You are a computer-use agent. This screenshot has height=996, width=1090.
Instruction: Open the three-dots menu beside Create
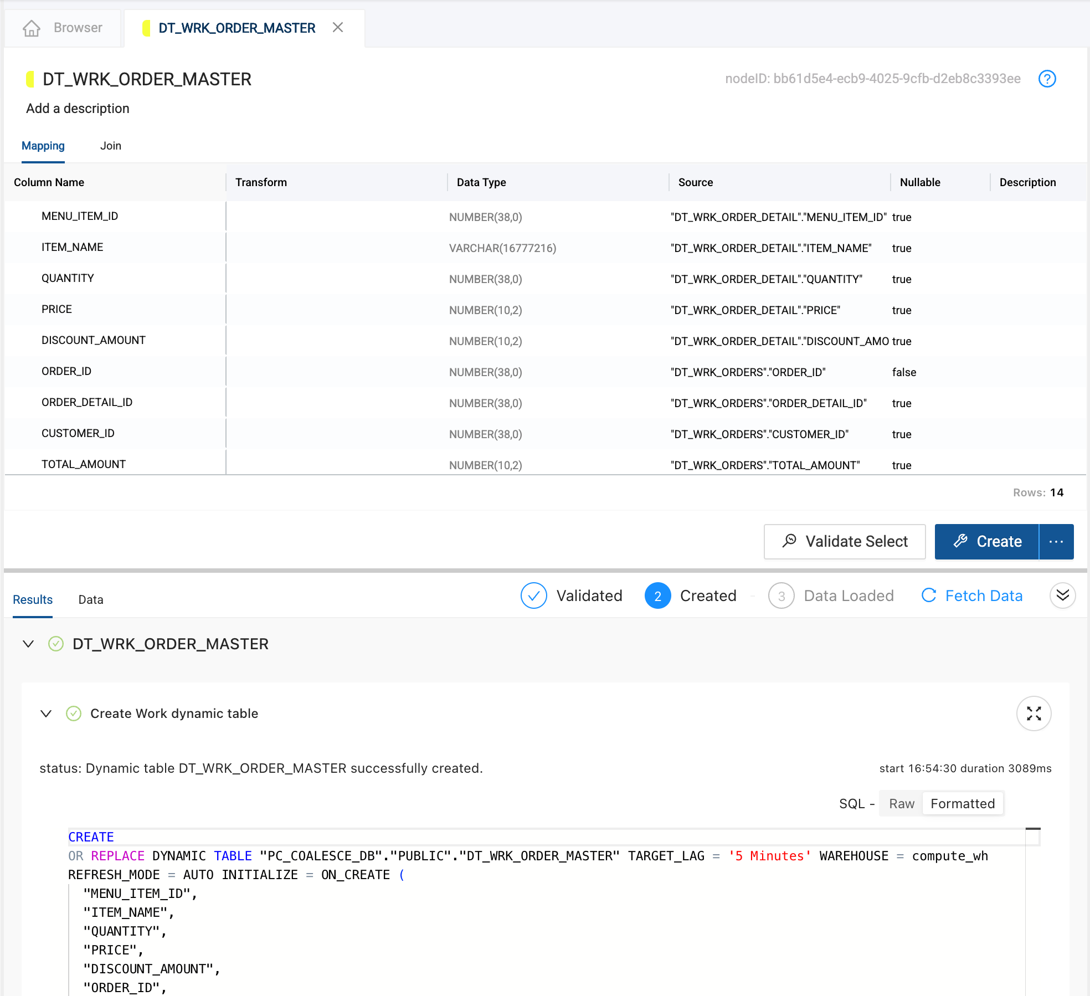[1056, 542]
